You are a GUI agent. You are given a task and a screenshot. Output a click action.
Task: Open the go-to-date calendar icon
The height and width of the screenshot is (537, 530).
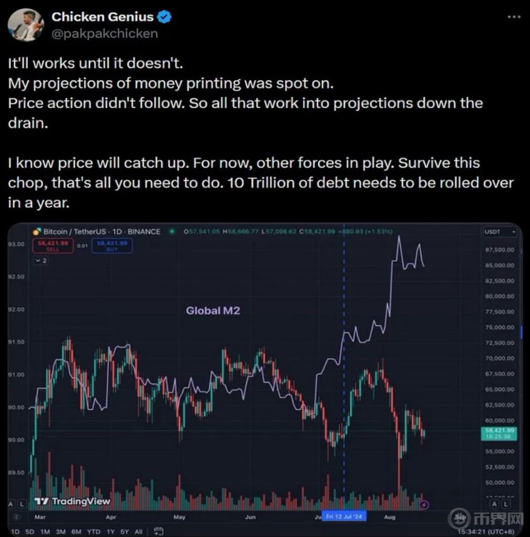coord(157,531)
